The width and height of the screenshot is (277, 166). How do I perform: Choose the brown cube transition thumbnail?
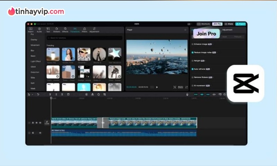(68, 72)
